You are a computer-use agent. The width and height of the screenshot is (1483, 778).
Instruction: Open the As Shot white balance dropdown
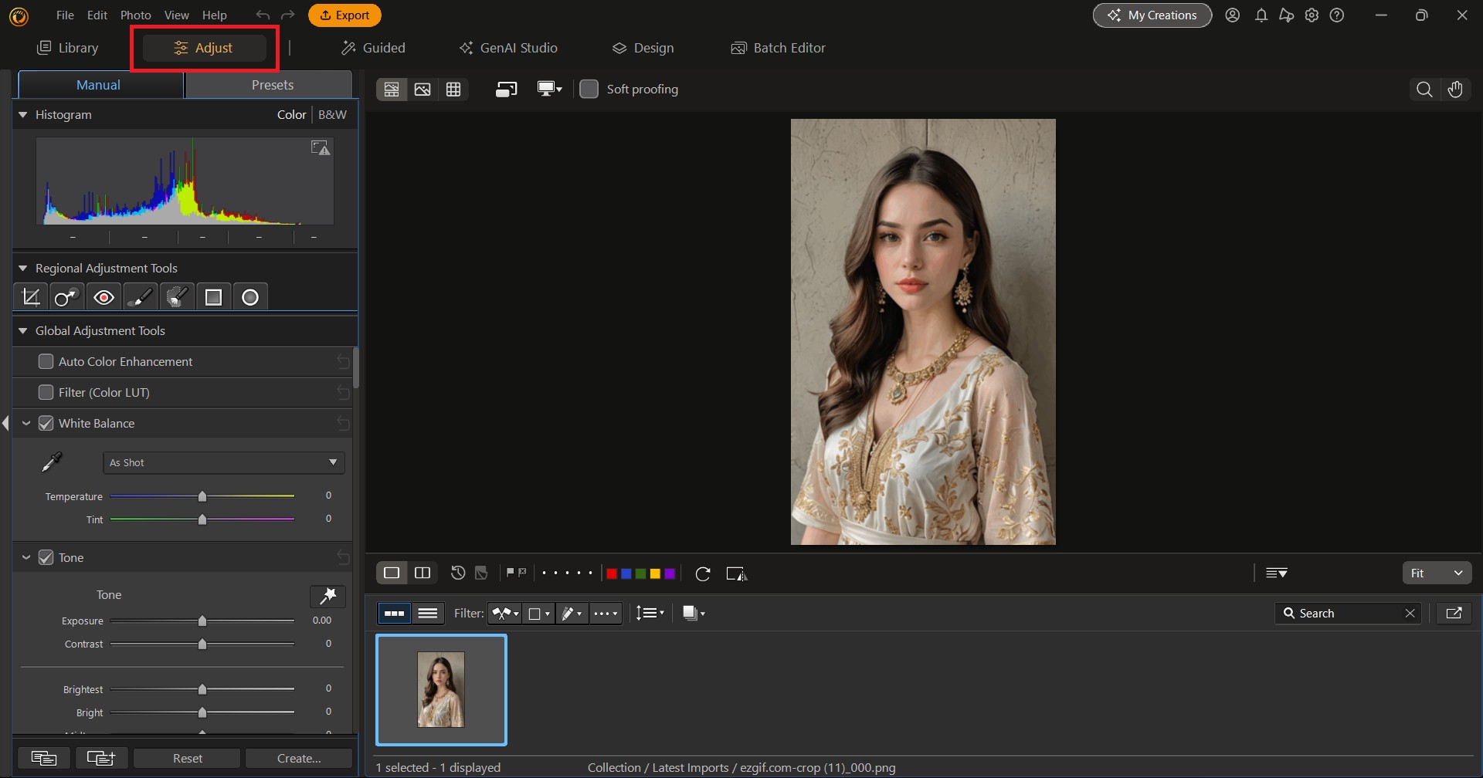(x=223, y=462)
